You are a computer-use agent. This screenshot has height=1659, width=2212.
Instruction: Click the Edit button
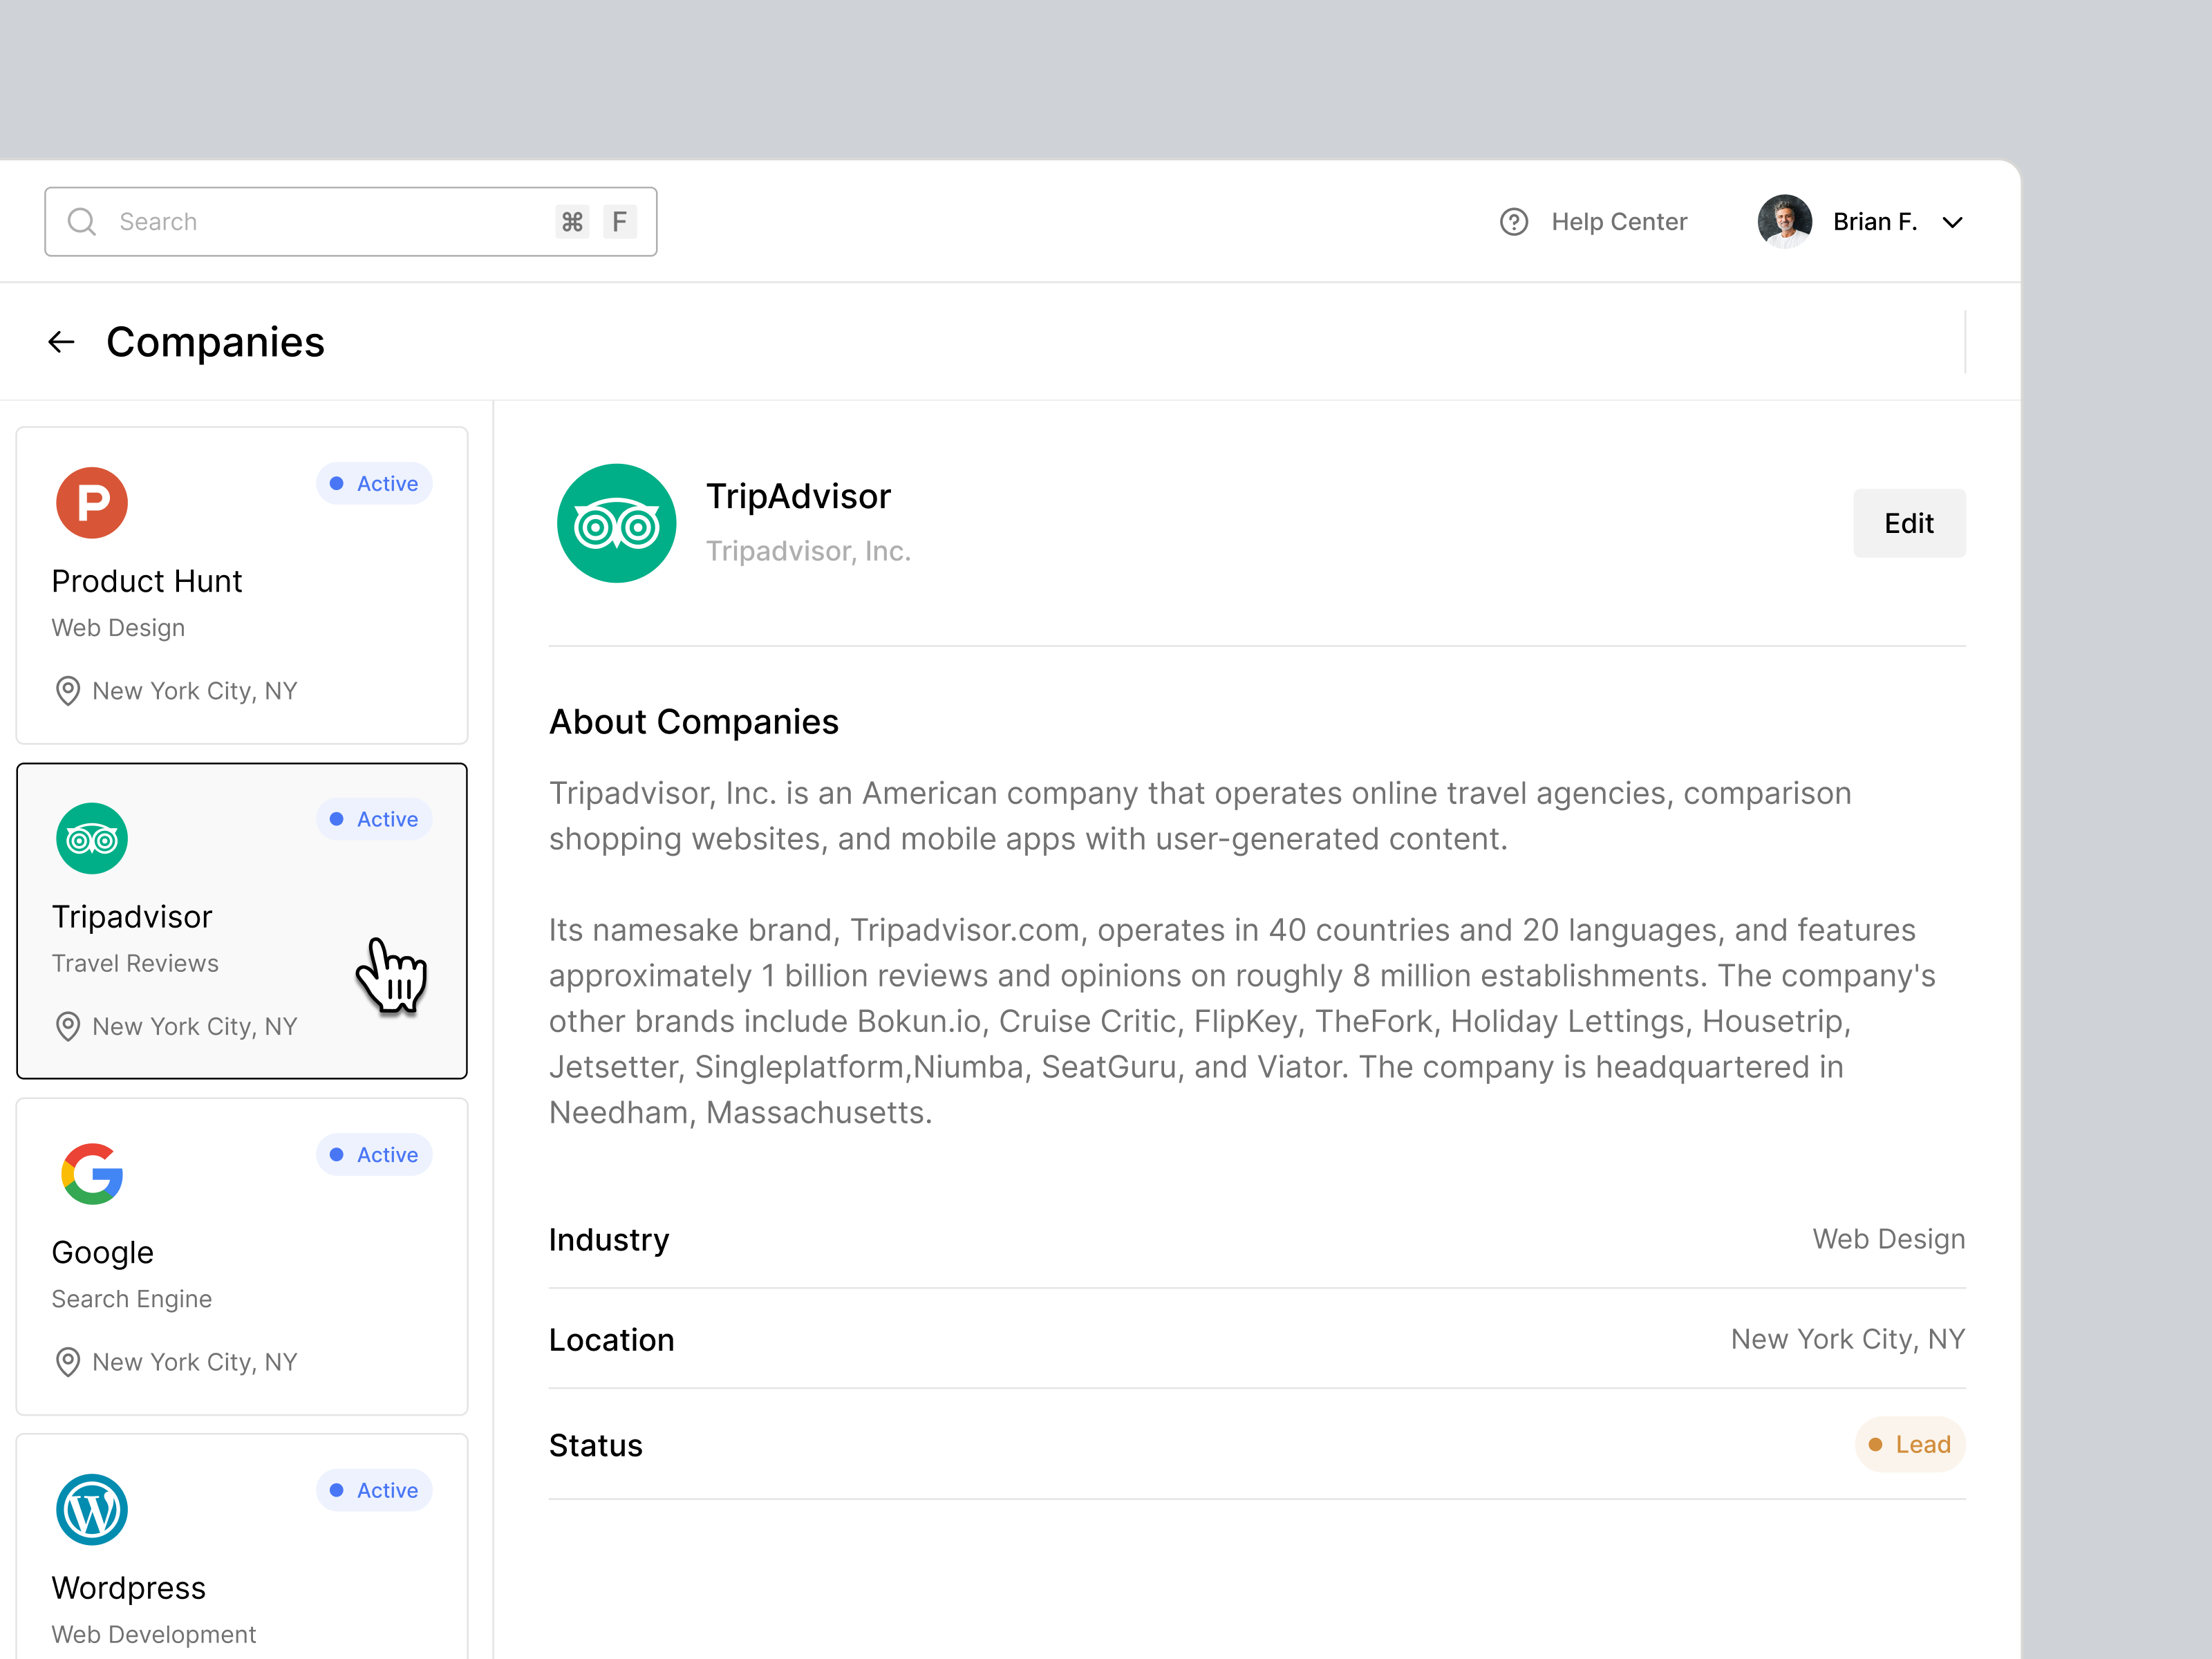pyautogui.click(x=1908, y=523)
